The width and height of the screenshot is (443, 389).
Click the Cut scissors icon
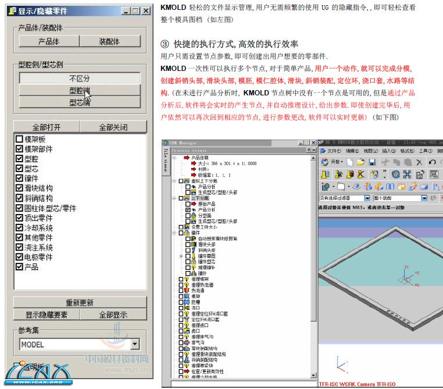(x=385, y=162)
